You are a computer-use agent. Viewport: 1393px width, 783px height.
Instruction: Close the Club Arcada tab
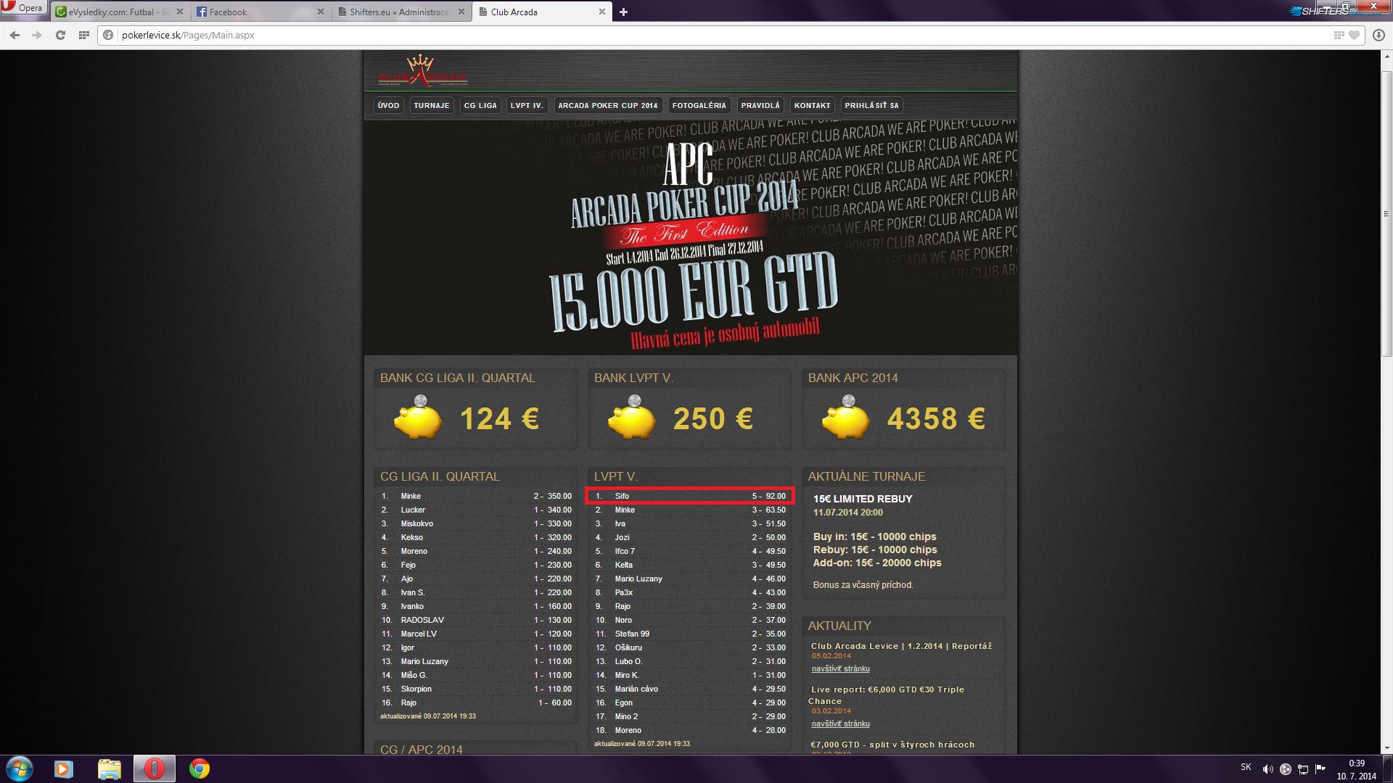tap(601, 12)
